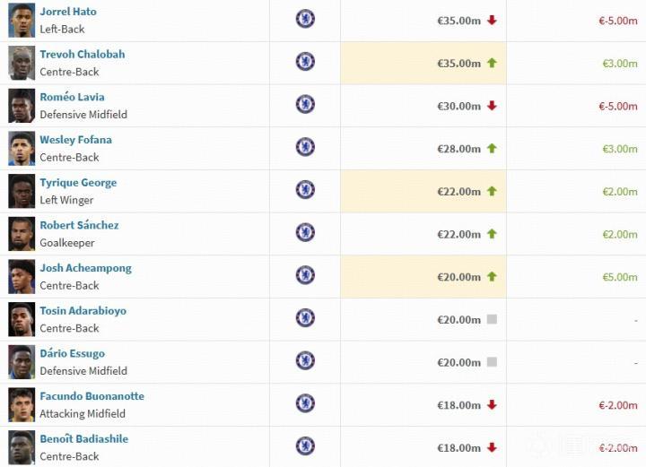This screenshot has width=646, height=467.
Task: Go to Wesley Fofana's profile page
Action: pyautogui.click(x=76, y=140)
